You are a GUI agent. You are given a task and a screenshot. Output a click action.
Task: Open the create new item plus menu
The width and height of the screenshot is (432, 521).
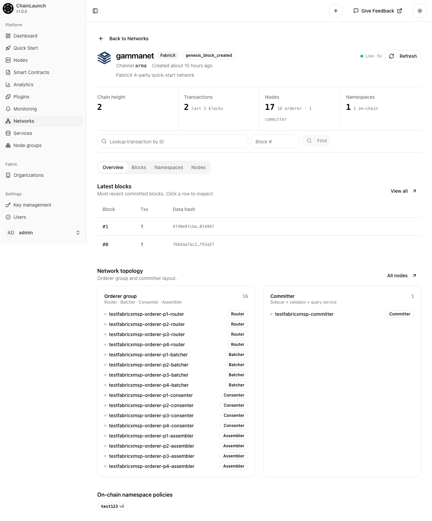(x=335, y=11)
